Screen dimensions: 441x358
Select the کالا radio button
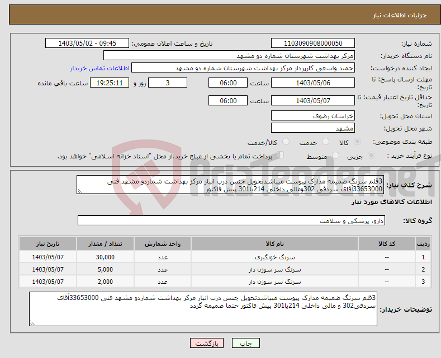tap(357, 142)
